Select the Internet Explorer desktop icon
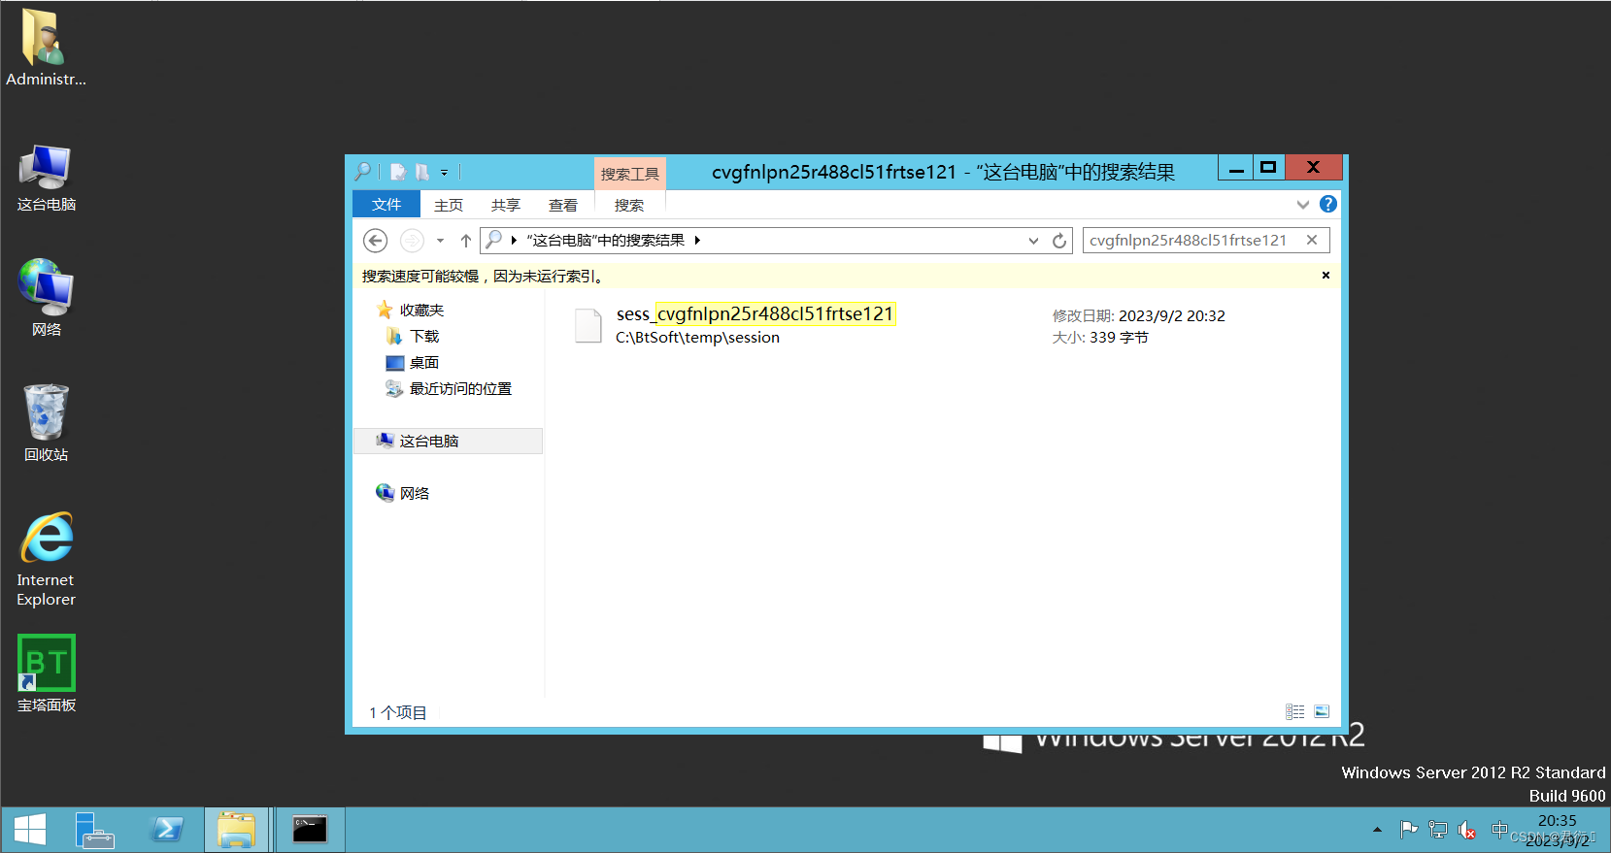Viewport: 1611px width, 853px height. tap(46, 560)
